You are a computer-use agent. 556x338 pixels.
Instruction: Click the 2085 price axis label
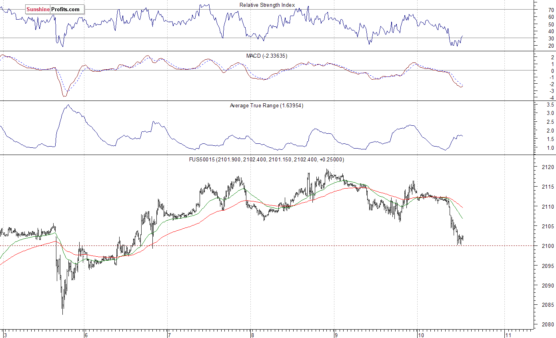[x=548, y=305]
